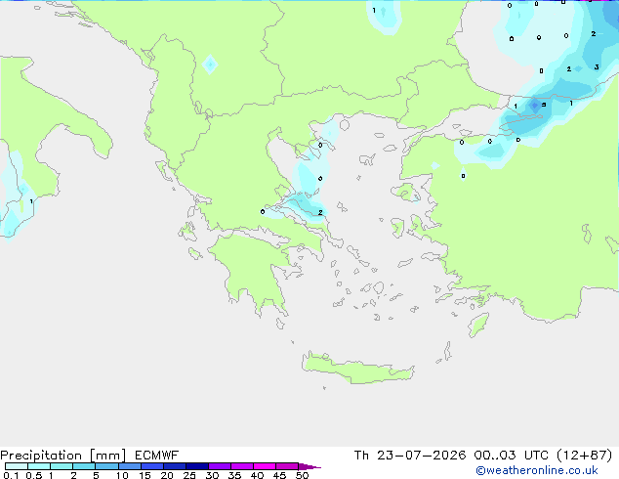Click the 0.5–1 mm legend swatch

tap(39, 466)
